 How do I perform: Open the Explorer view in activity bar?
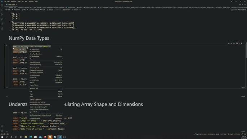2,5
